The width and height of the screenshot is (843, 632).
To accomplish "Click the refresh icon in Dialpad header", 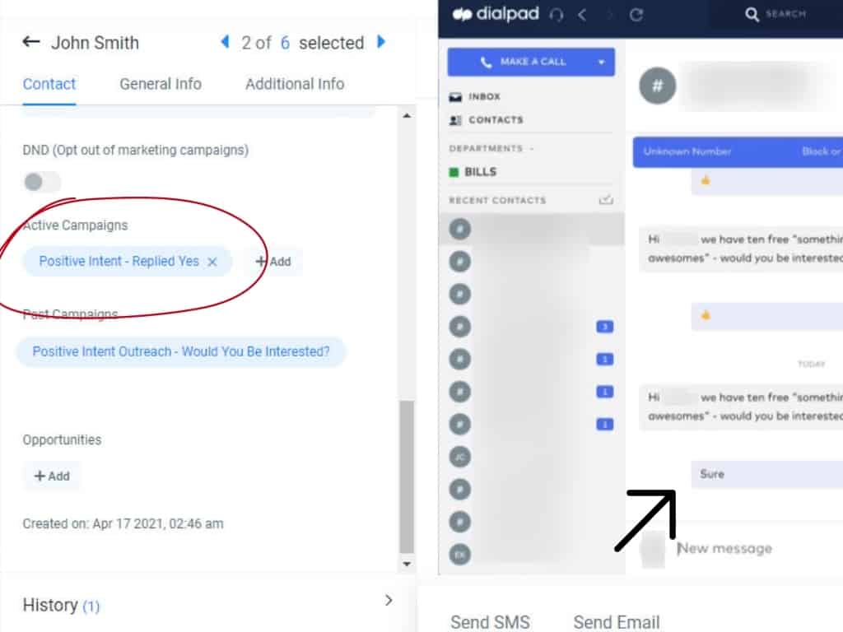I will point(636,15).
